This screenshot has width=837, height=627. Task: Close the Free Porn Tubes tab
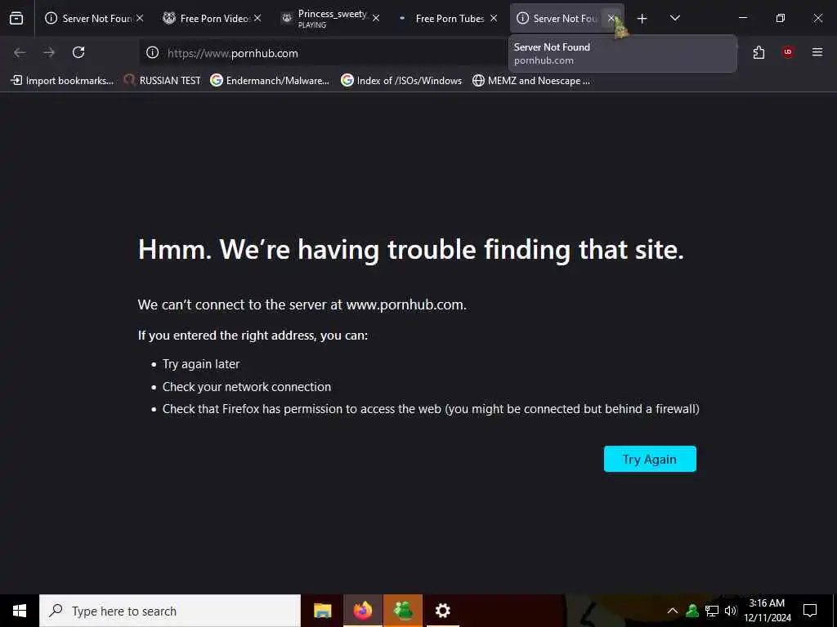point(493,18)
